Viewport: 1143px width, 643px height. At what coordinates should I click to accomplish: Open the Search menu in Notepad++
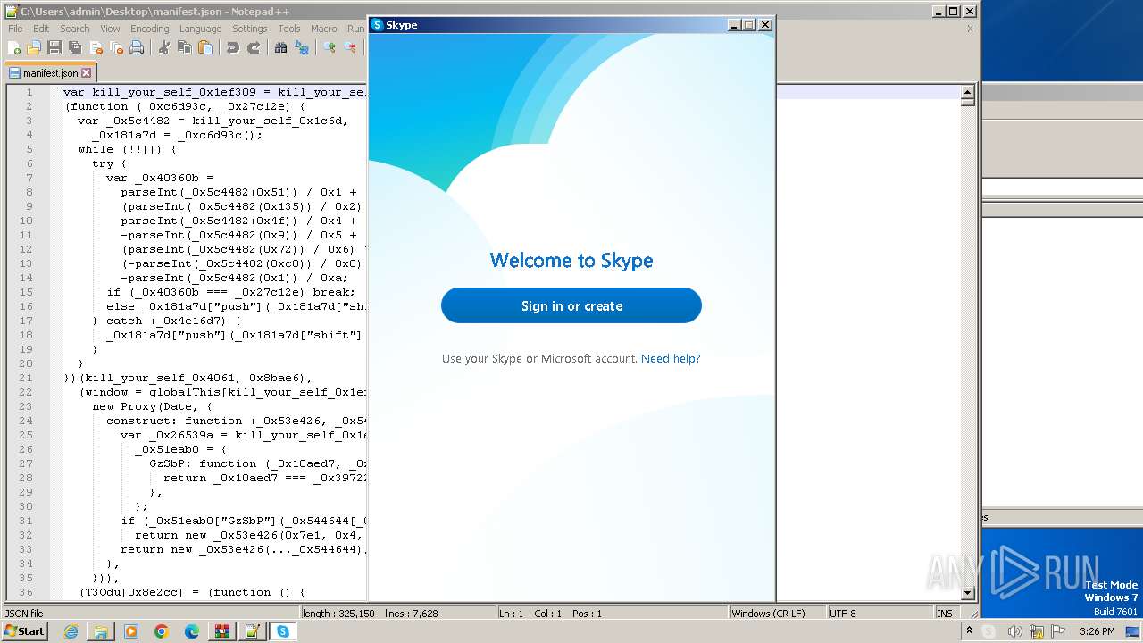pyautogui.click(x=75, y=29)
